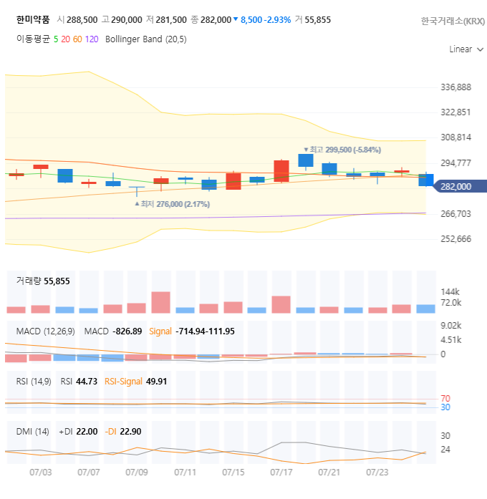Click the header volume 55,855
Screen dimensions: 487x499
coord(318,20)
